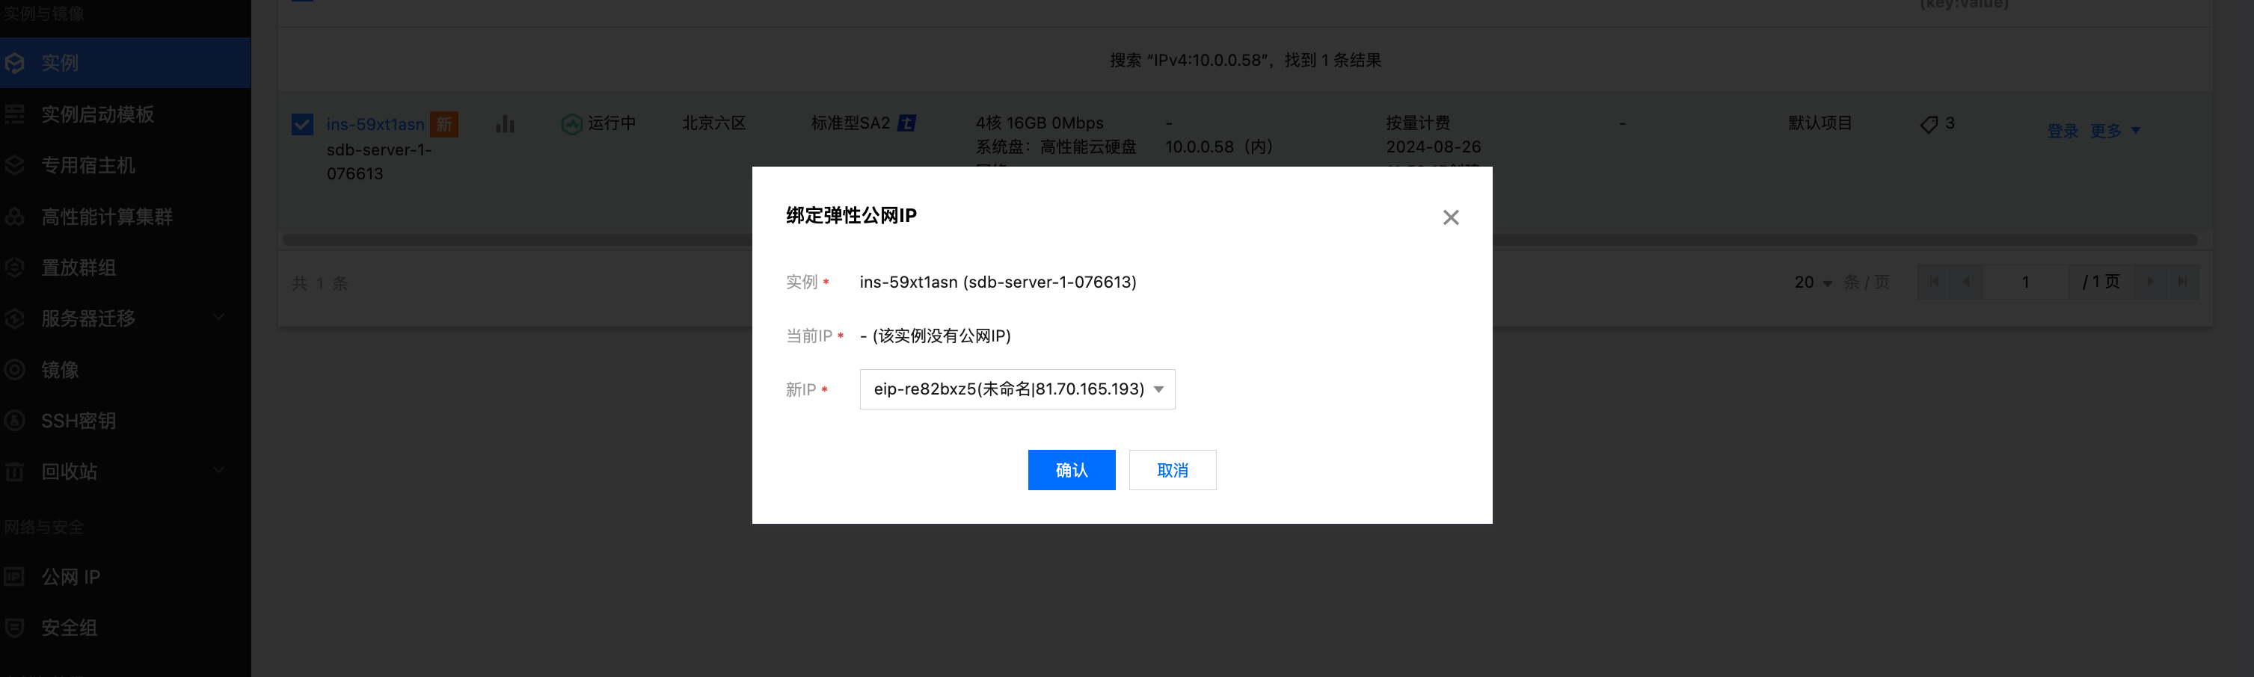Click the 默认项目 project text

[x=1820, y=123]
